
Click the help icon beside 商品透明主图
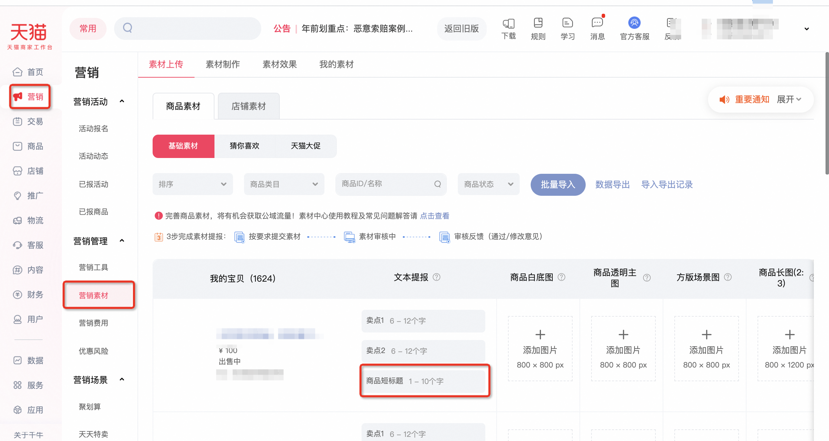coord(647,278)
